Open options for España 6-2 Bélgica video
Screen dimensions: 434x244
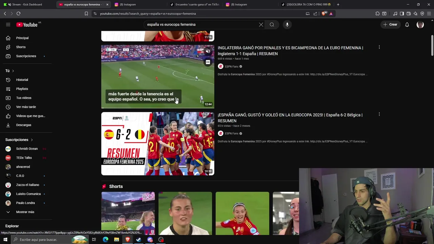[379, 114]
